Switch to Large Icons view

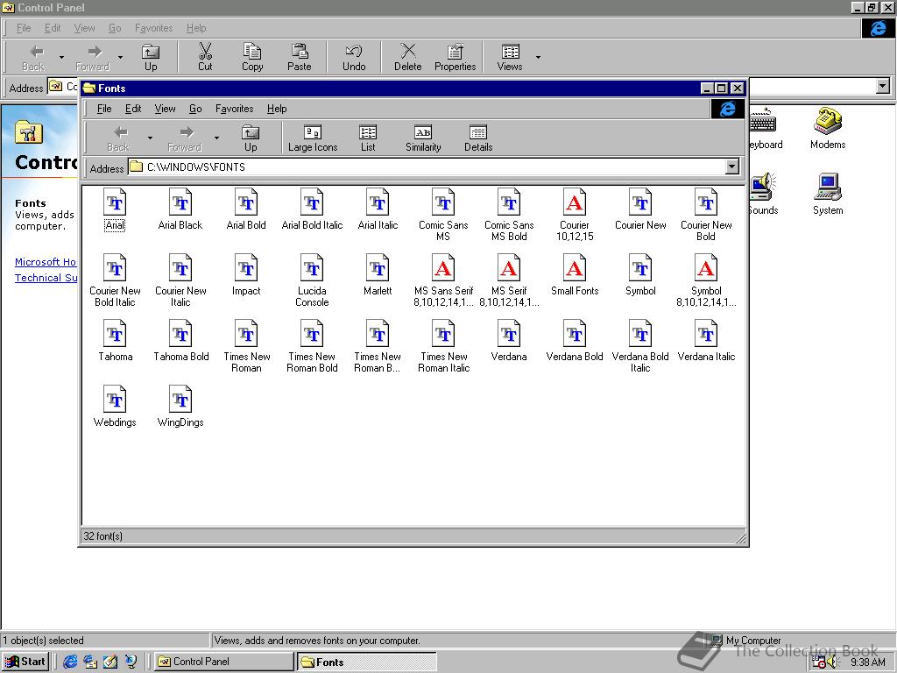click(x=313, y=138)
